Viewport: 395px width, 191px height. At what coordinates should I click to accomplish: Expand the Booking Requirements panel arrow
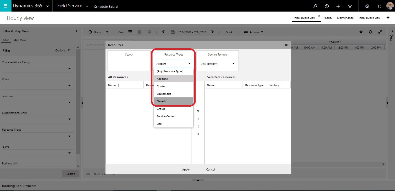tap(198, 180)
